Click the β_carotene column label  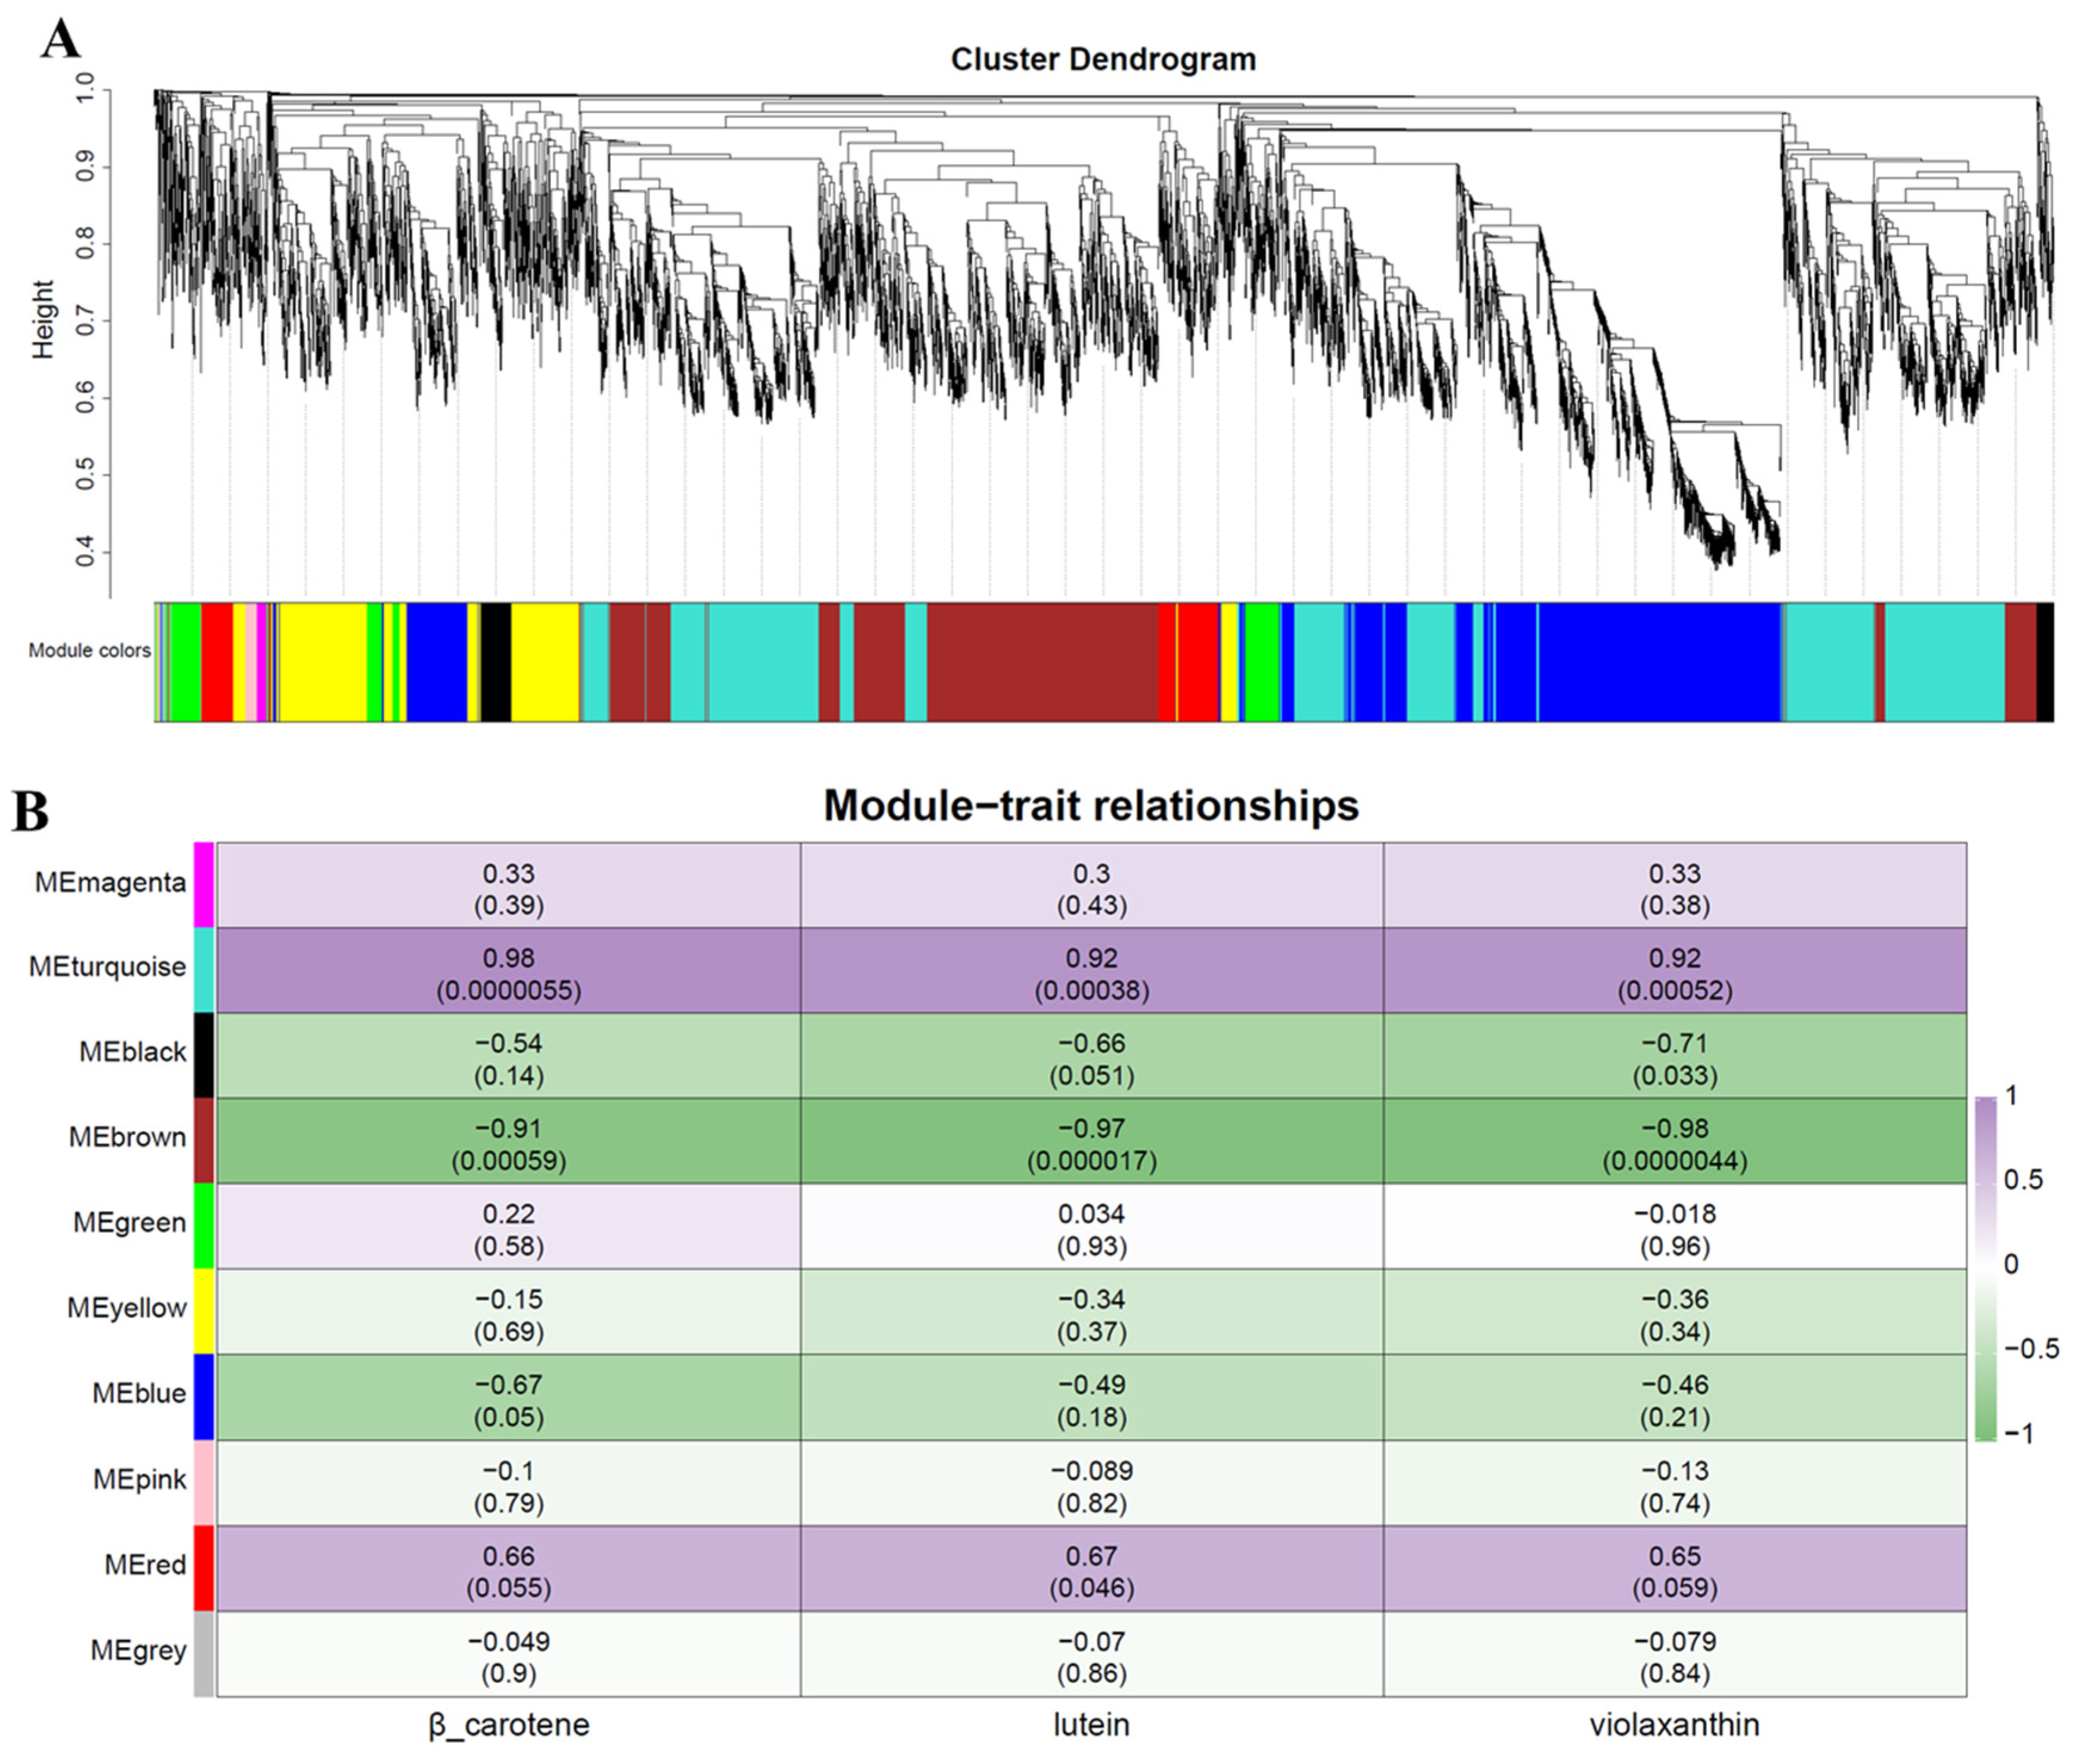(x=509, y=1724)
